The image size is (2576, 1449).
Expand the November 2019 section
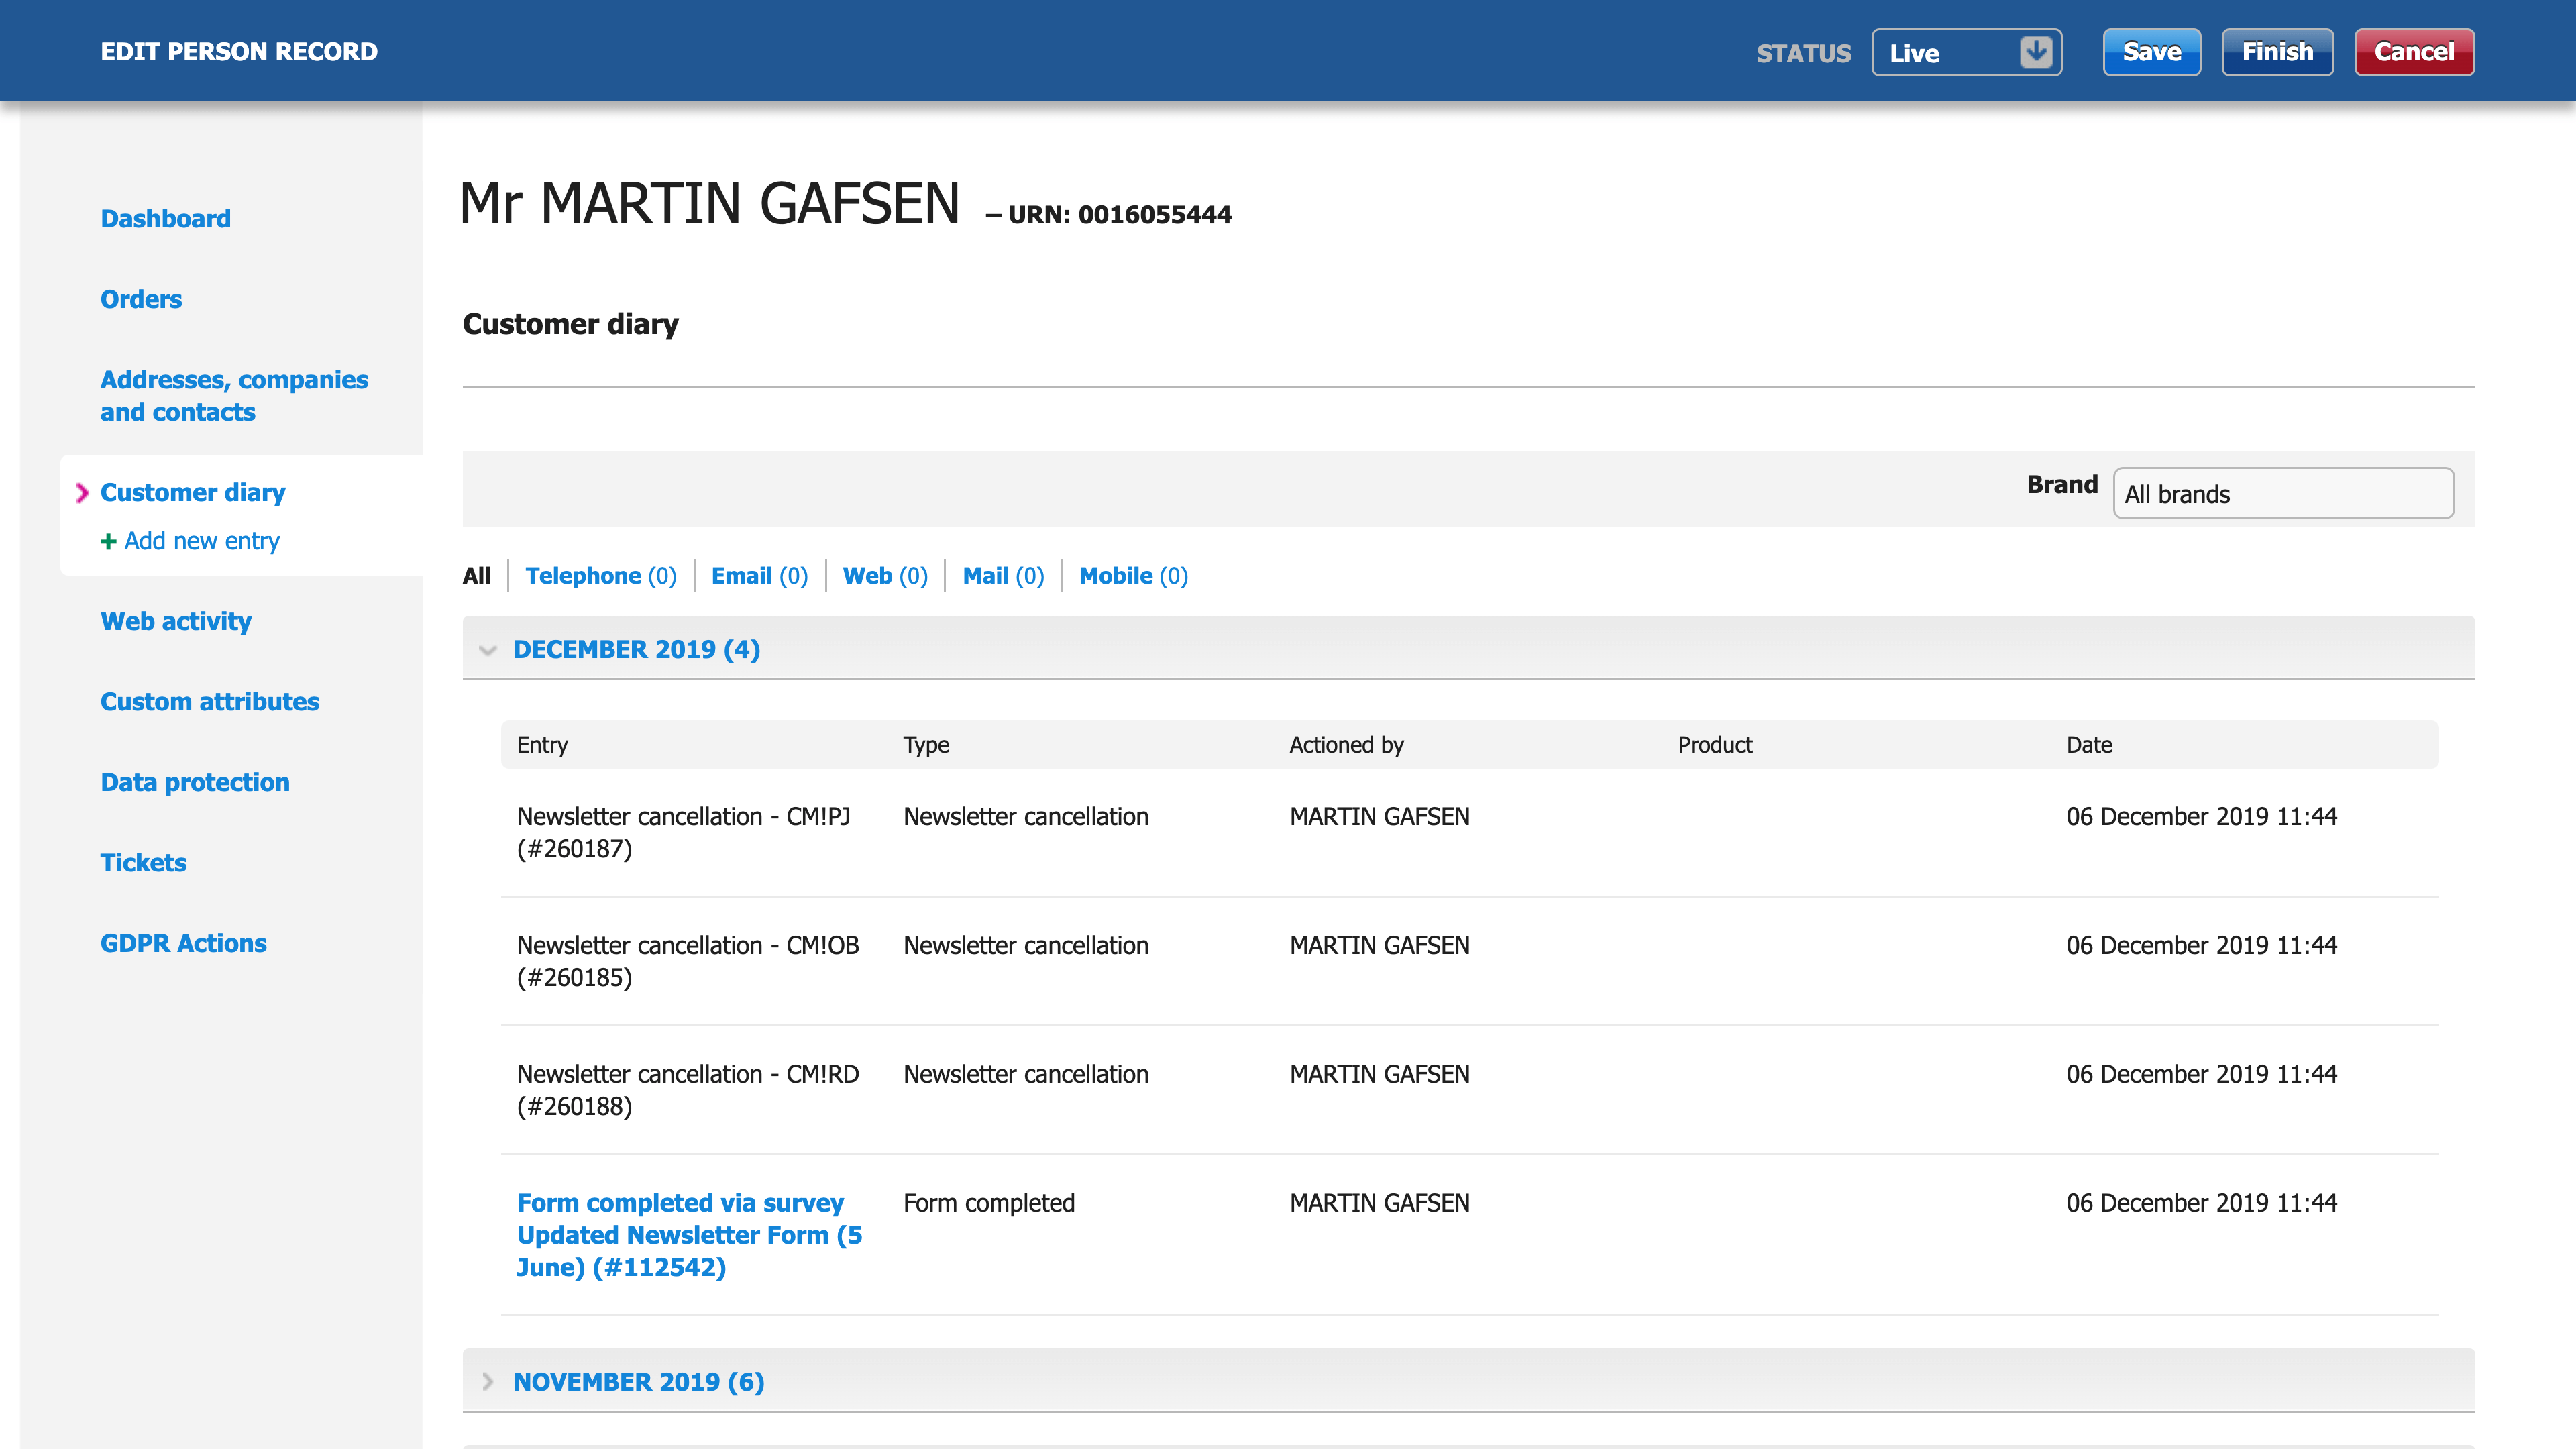[638, 1381]
